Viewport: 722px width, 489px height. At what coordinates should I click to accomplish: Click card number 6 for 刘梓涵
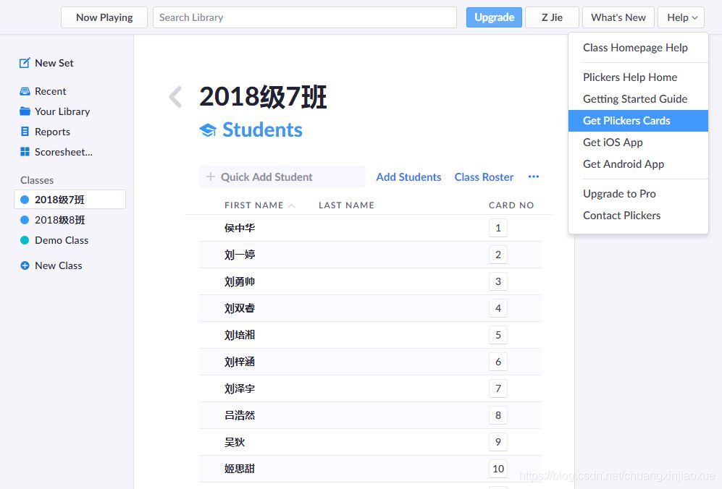(x=498, y=362)
